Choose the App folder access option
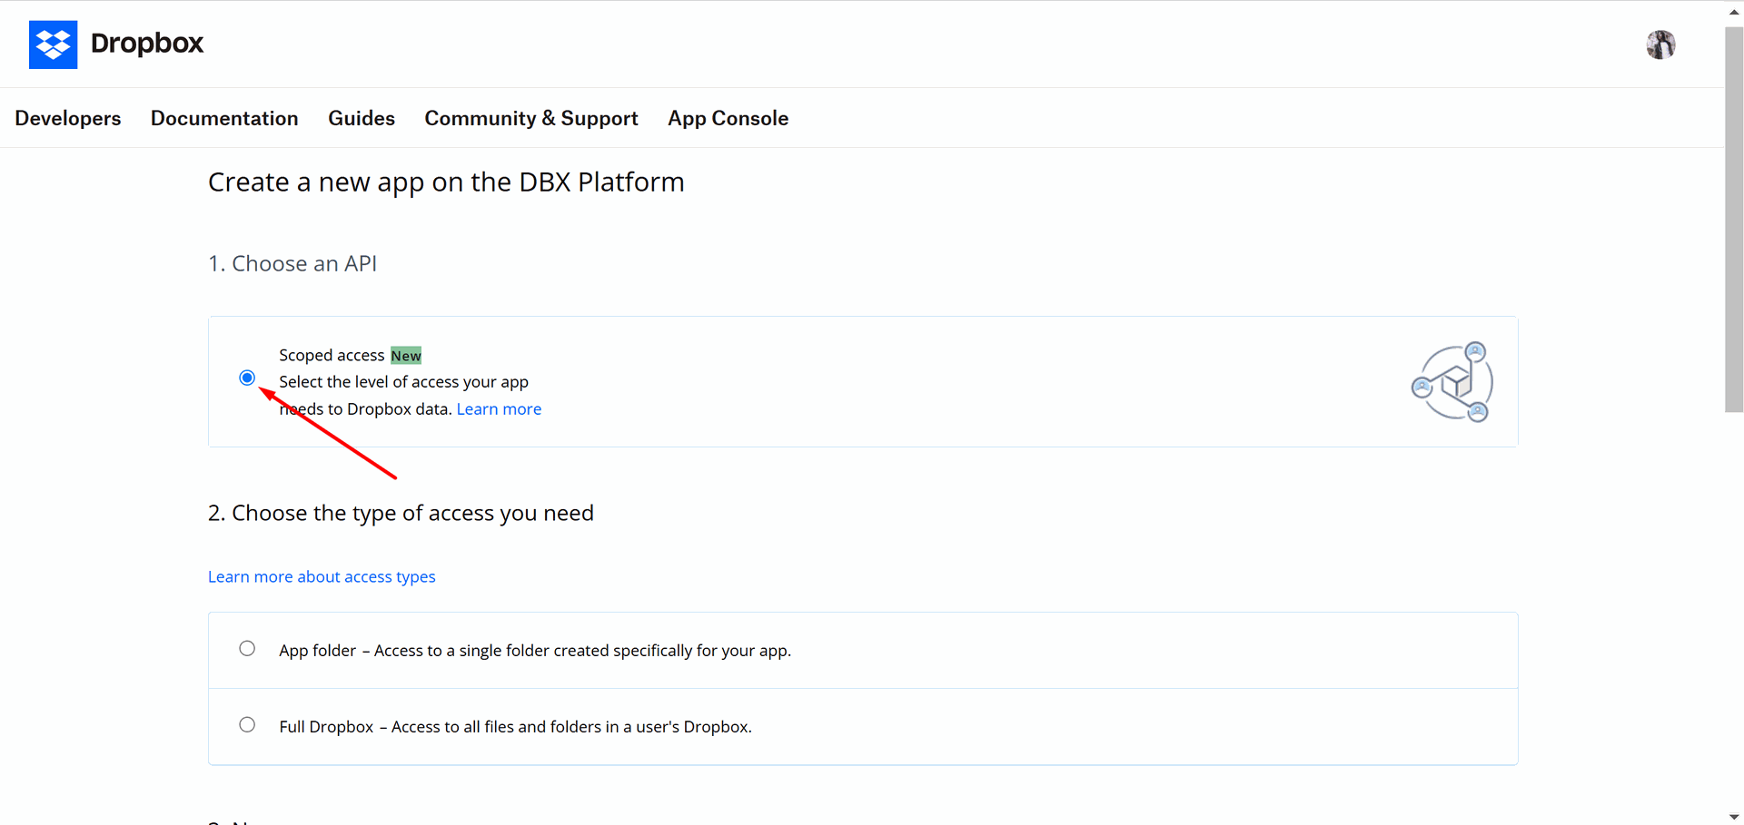1744x825 pixels. coord(247,648)
